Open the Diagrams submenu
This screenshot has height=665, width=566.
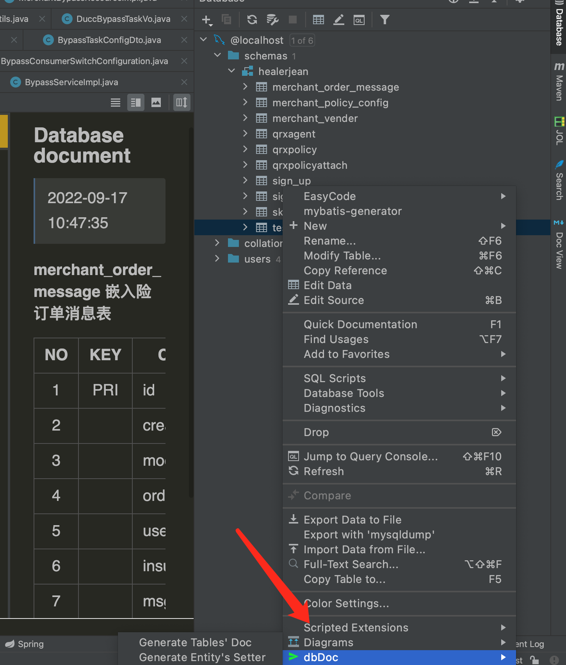(x=399, y=642)
